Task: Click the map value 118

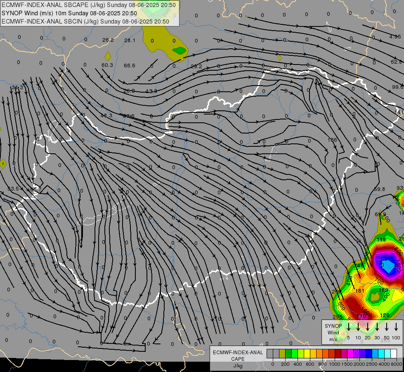Action: click(x=381, y=240)
